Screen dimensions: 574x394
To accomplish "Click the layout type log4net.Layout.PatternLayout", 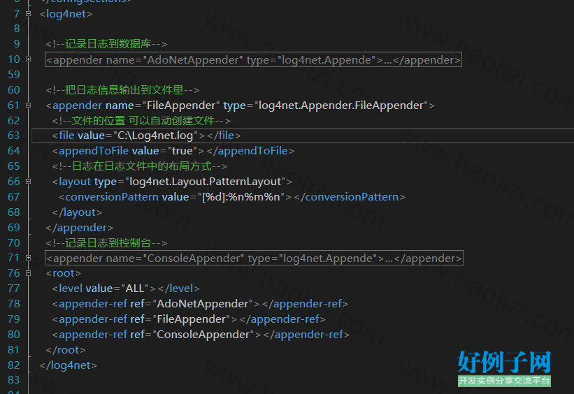I will tap(206, 182).
